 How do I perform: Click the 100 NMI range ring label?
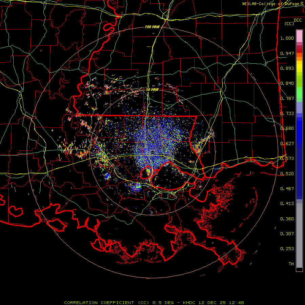(x=152, y=27)
